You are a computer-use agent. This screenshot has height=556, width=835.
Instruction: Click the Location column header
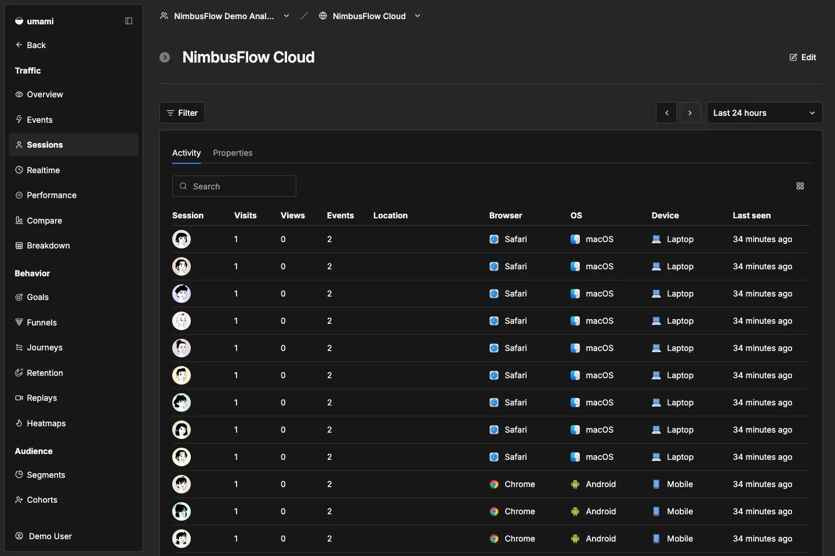(390, 215)
